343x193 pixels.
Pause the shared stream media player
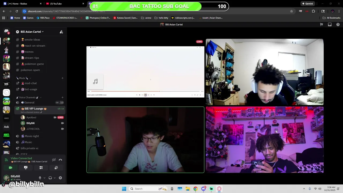[x=145, y=95]
